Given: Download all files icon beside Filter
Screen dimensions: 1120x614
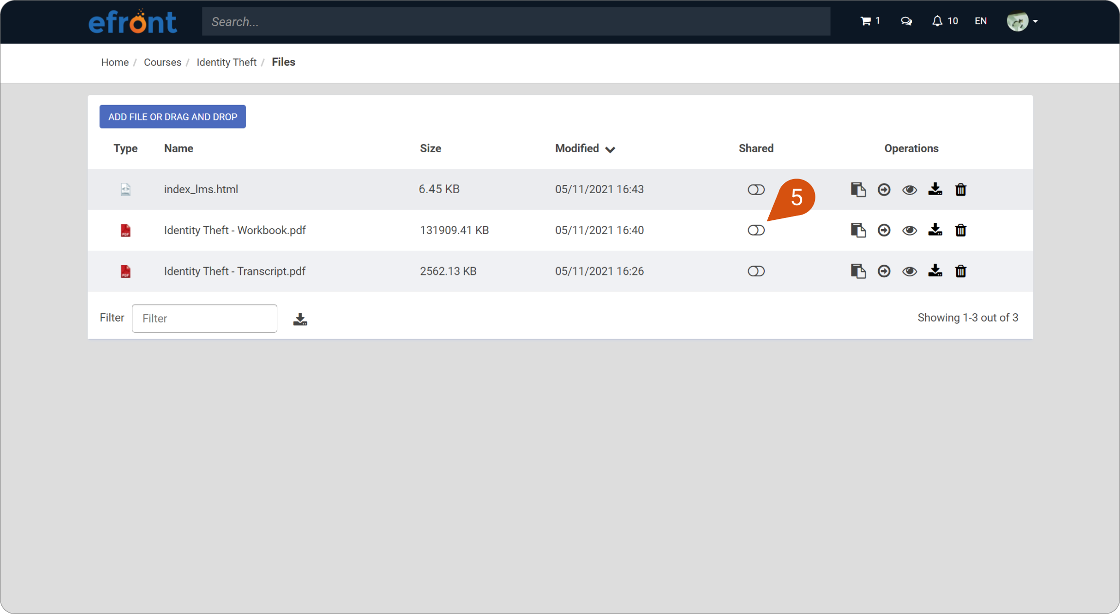Looking at the screenshot, I should pos(300,319).
